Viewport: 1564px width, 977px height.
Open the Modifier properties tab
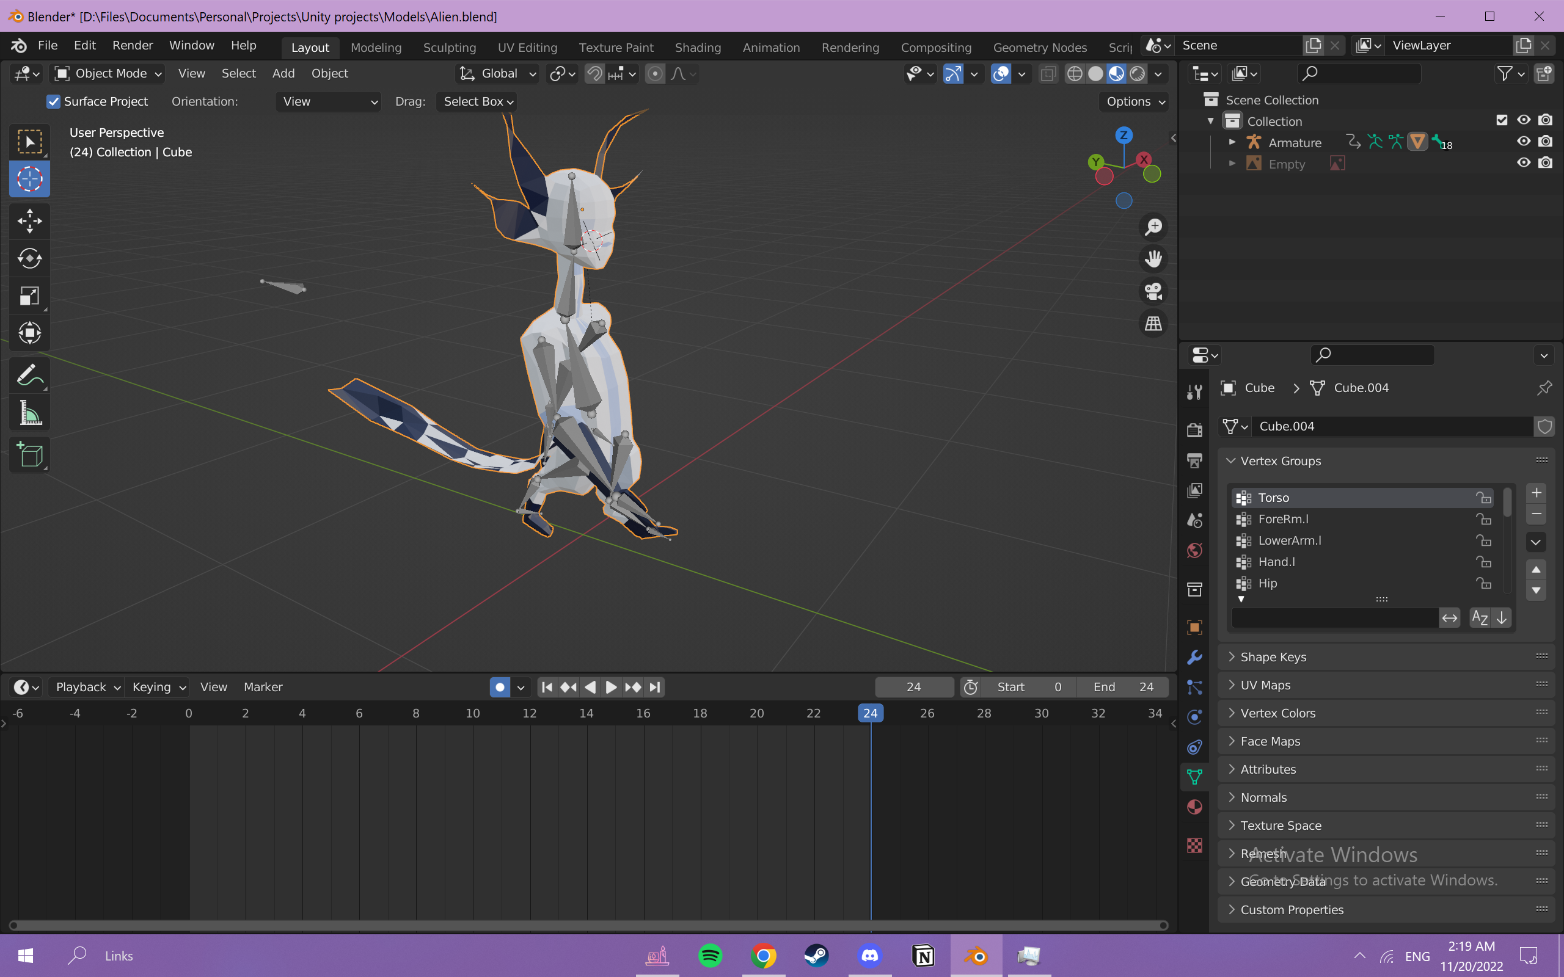[x=1194, y=657]
